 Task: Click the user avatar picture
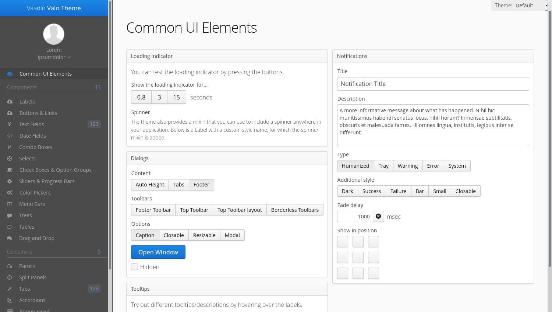pos(54,34)
